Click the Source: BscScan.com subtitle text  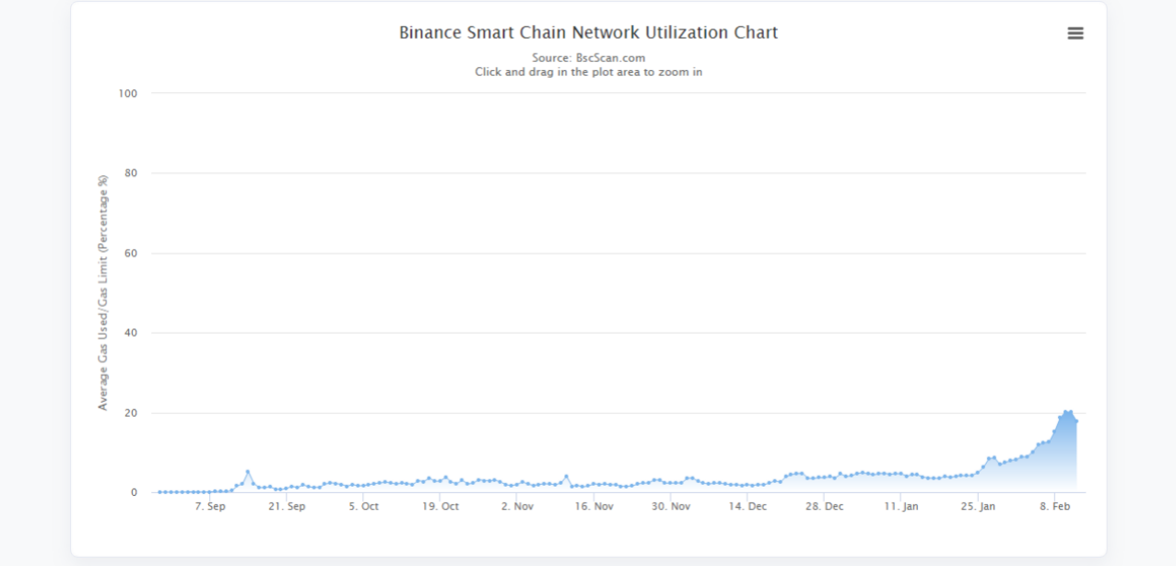click(x=588, y=58)
